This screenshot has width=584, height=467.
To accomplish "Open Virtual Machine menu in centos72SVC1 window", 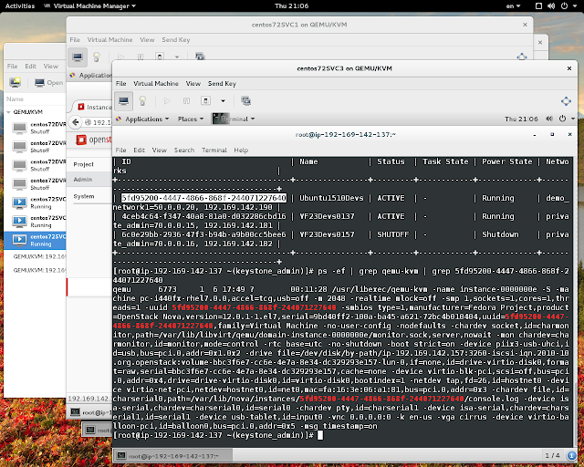I will [109, 39].
